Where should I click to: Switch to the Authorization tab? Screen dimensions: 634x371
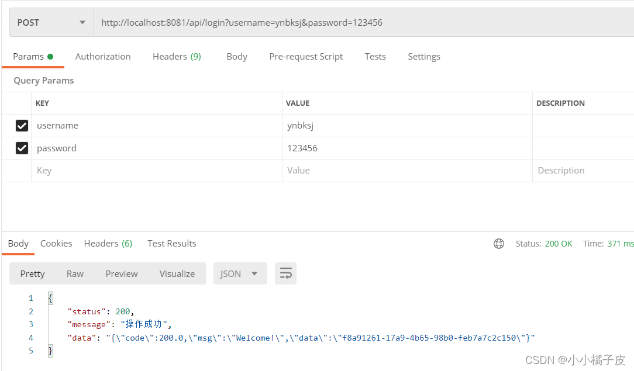[103, 56]
